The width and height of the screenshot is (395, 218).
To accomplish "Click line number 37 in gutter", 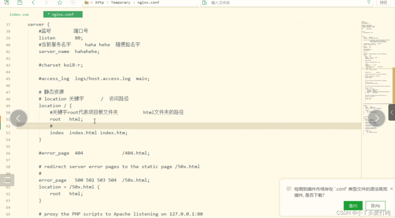I will click(x=8, y=25).
